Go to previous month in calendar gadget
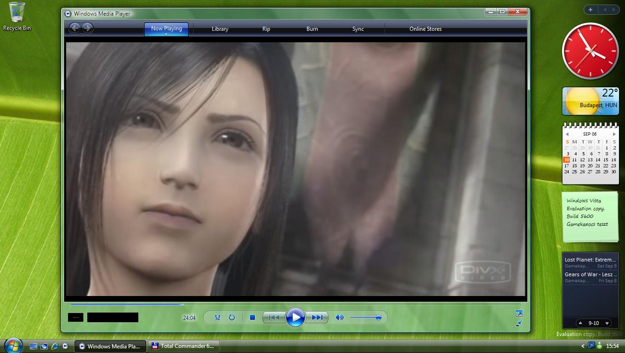Viewport: 625px width, 353px height. click(x=567, y=134)
